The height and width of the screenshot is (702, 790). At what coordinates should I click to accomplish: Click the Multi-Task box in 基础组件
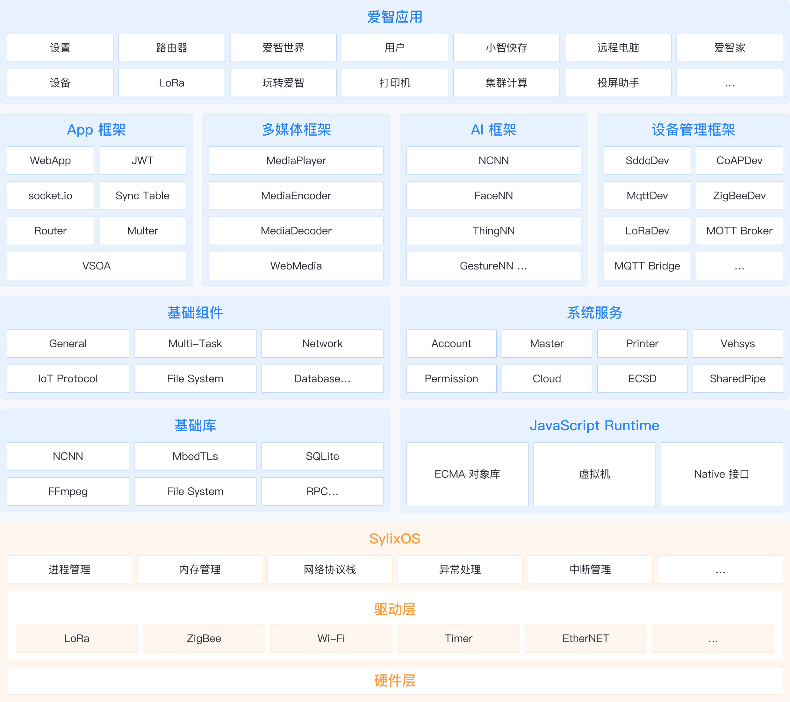click(x=195, y=344)
